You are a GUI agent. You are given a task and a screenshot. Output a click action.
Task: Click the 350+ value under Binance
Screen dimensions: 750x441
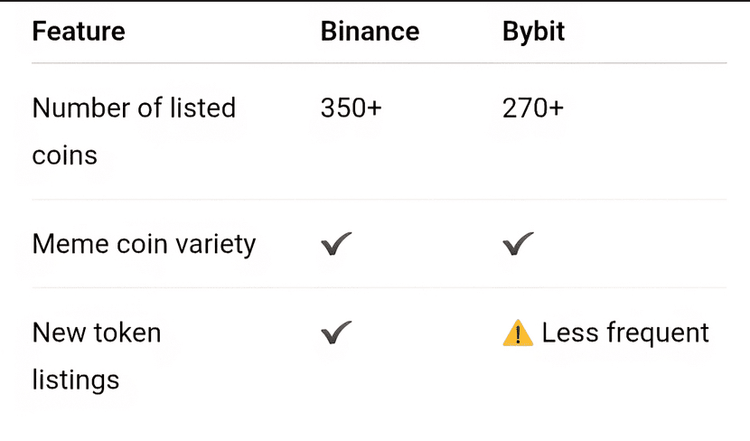point(352,108)
